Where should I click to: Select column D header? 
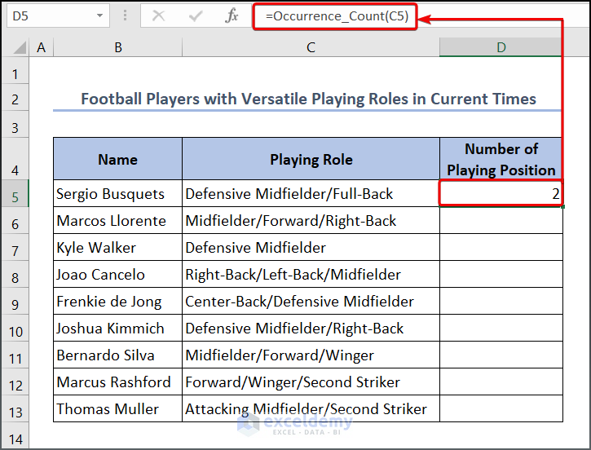501,48
